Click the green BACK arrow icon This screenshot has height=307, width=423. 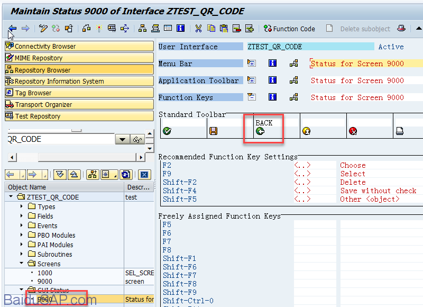pyautogui.click(x=260, y=131)
